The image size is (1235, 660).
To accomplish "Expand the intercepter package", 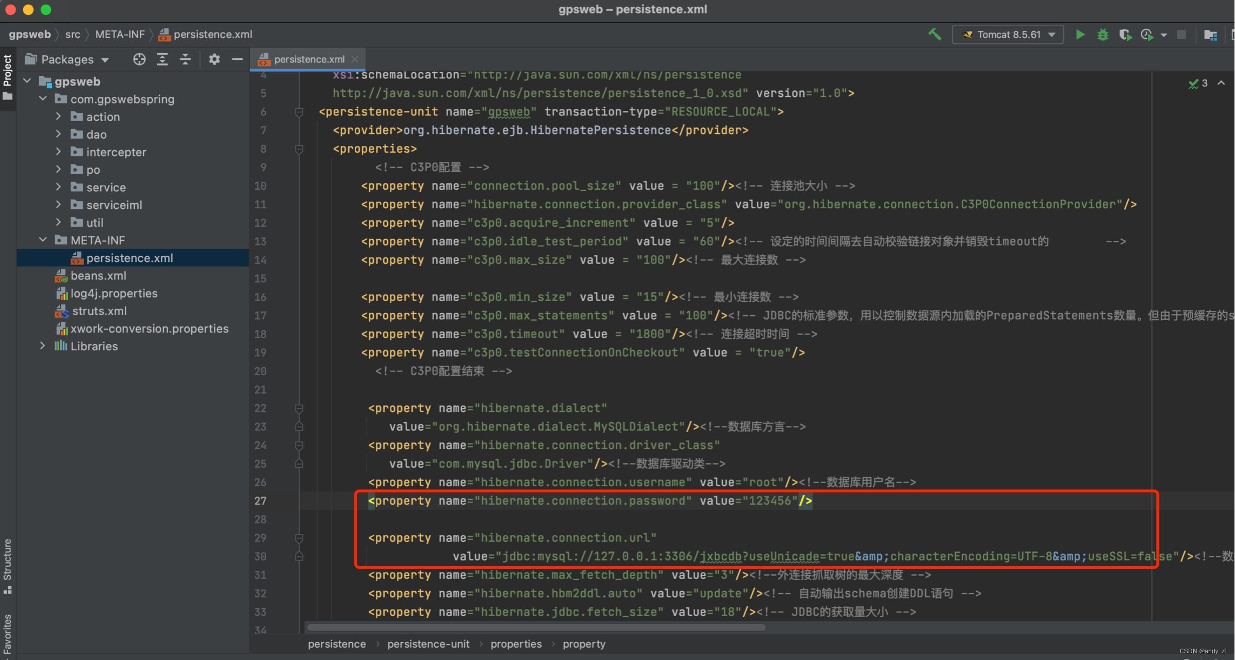I will [58, 152].
